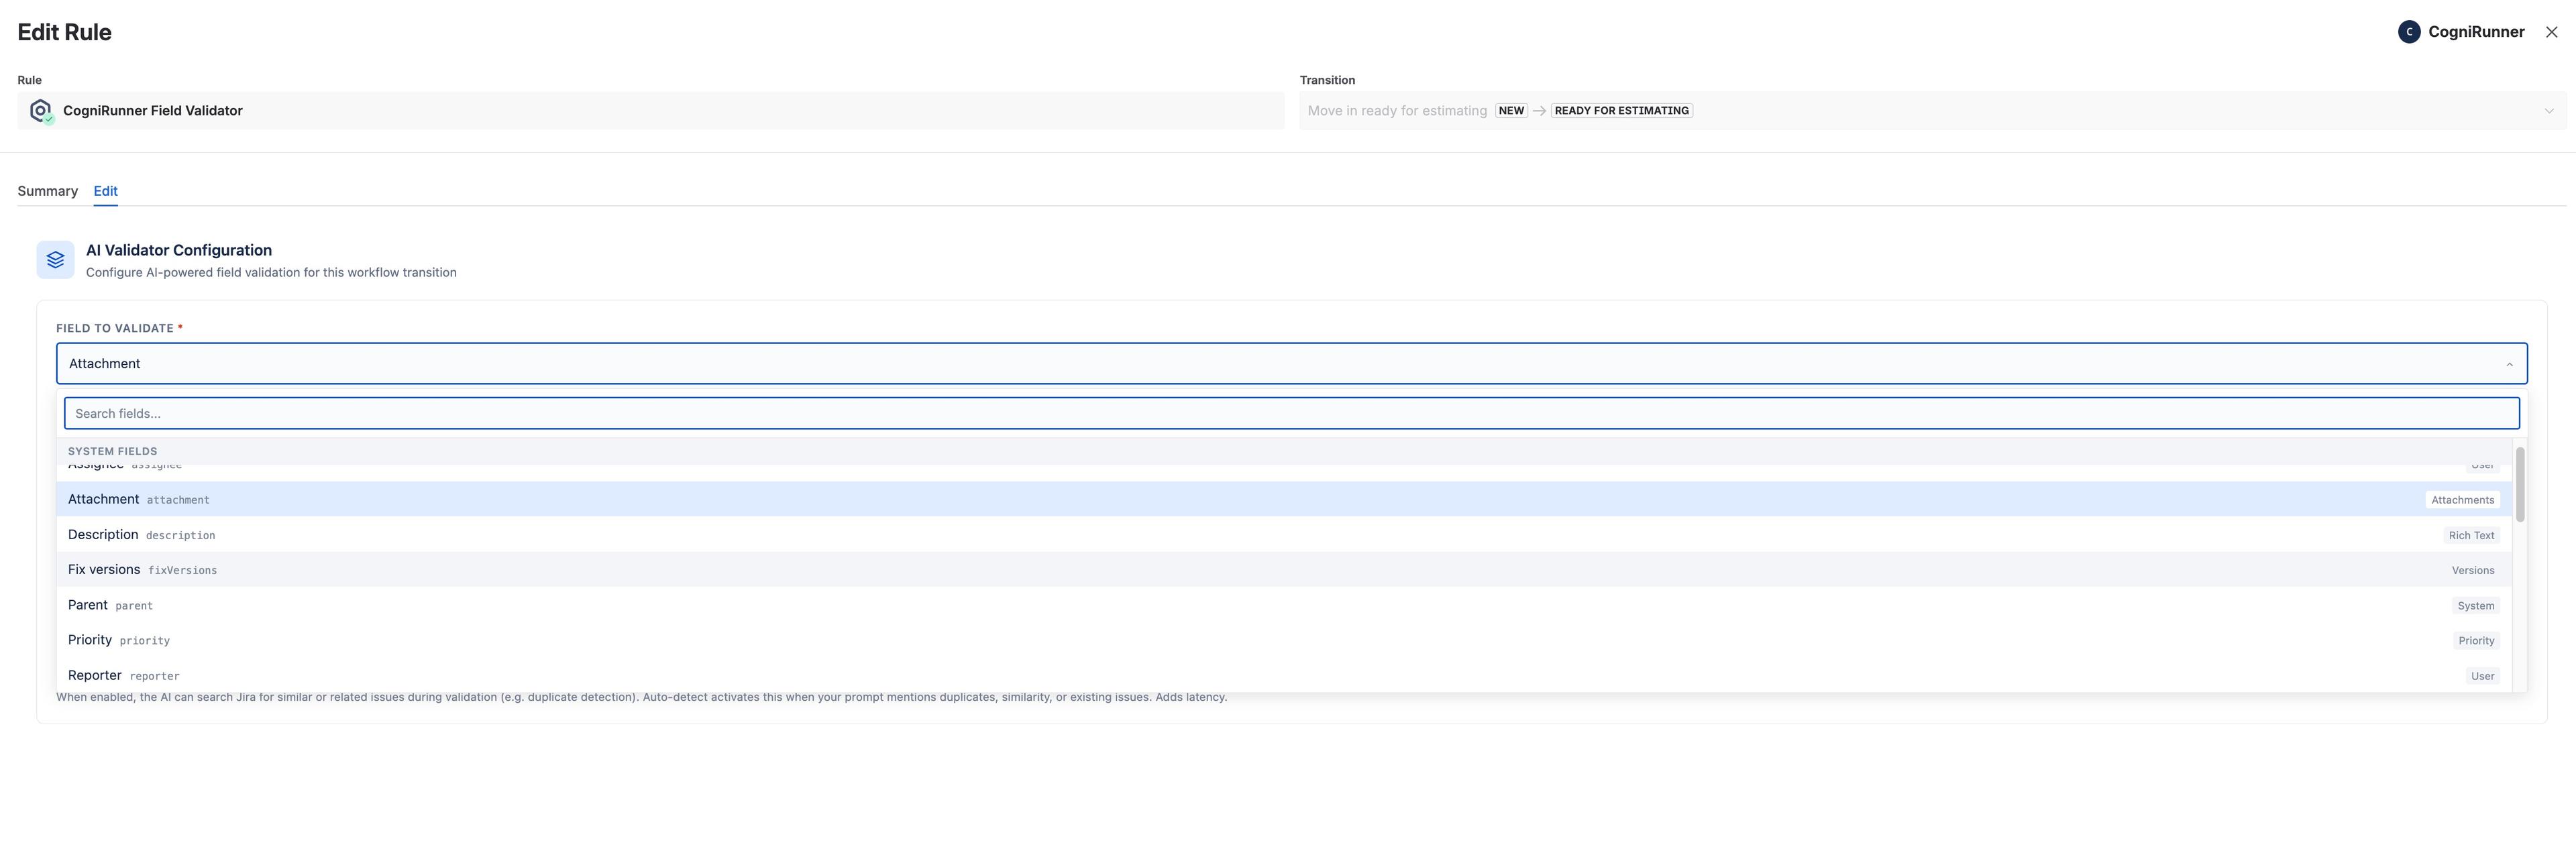Close the Edit Rule dialog
The height and width of the screenshot is (857, 2576).
click(x=2552, y=31)
